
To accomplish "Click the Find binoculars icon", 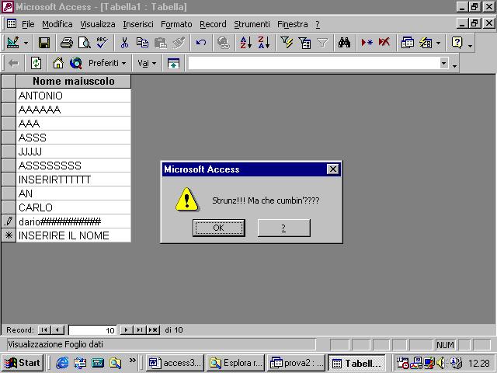I will pyautogui.click(x=344, y=43).
